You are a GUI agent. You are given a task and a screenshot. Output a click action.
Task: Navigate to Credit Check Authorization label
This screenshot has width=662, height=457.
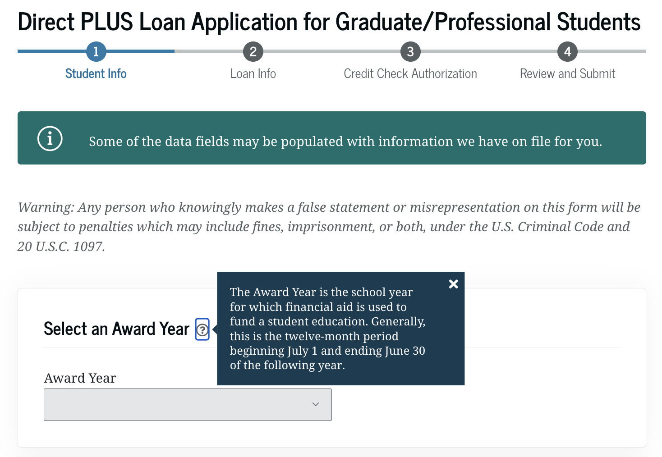tap(410, 73)
